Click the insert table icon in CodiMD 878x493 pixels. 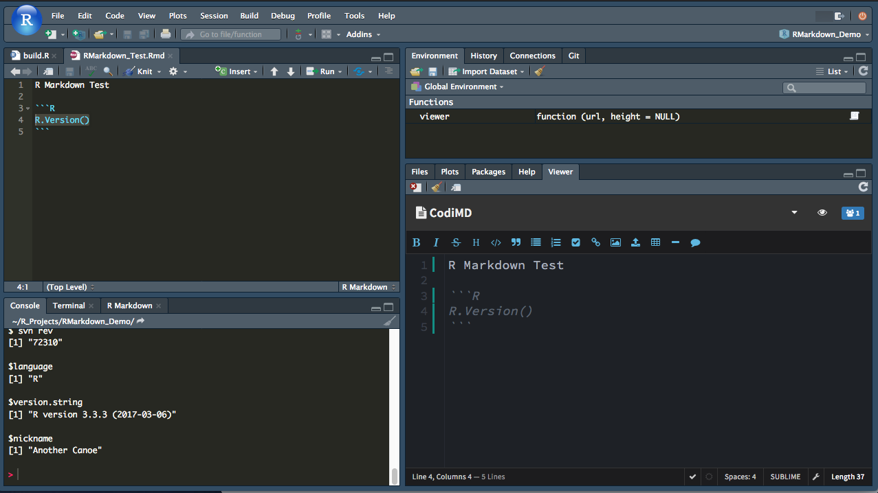point(655,242)
